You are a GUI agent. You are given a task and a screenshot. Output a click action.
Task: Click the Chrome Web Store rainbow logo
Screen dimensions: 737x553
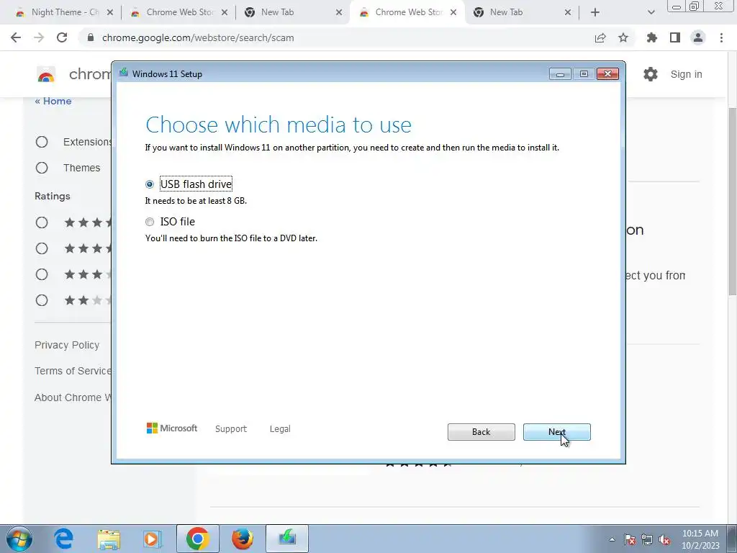click(46, 74)
